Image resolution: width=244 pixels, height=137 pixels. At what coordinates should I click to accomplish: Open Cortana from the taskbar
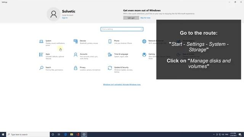(53, 134)
